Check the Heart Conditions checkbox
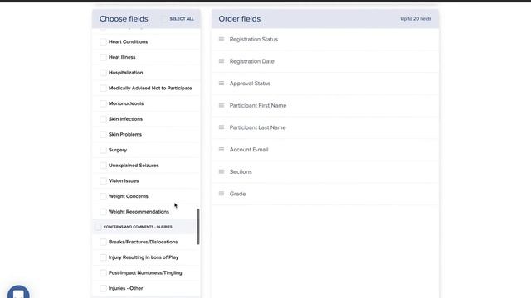Screen dimensions: 531x298 (103, 42)
